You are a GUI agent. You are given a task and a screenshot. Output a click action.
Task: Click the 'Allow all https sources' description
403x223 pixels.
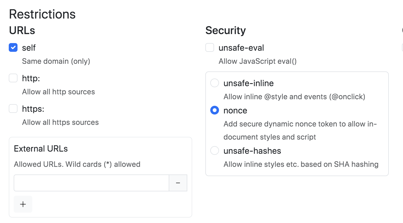tap(60, 122)
